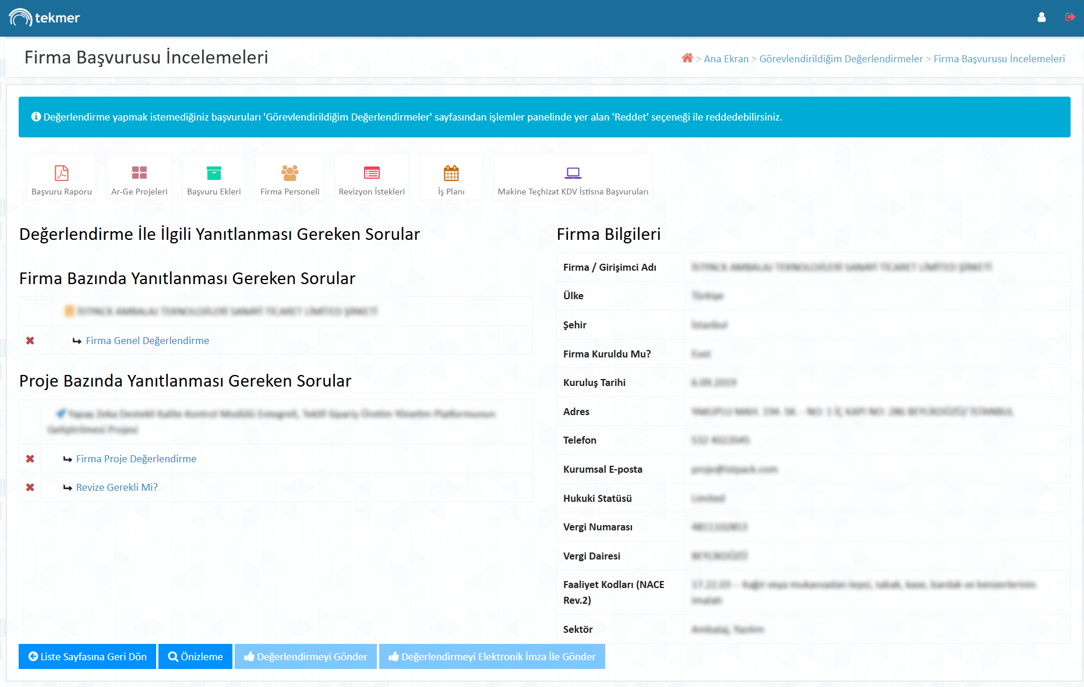This screenshot has height=687, width=1084.
Task: Click Proje Bazında Yanıtlanması Gereken Sorular heading
Action: pos(185,381)
